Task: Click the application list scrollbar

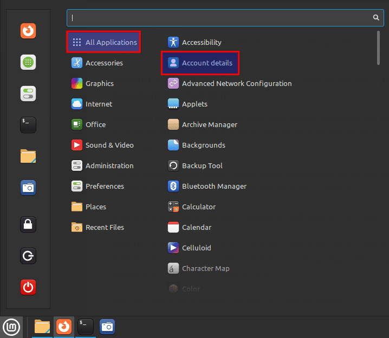Action: [378, 48]
